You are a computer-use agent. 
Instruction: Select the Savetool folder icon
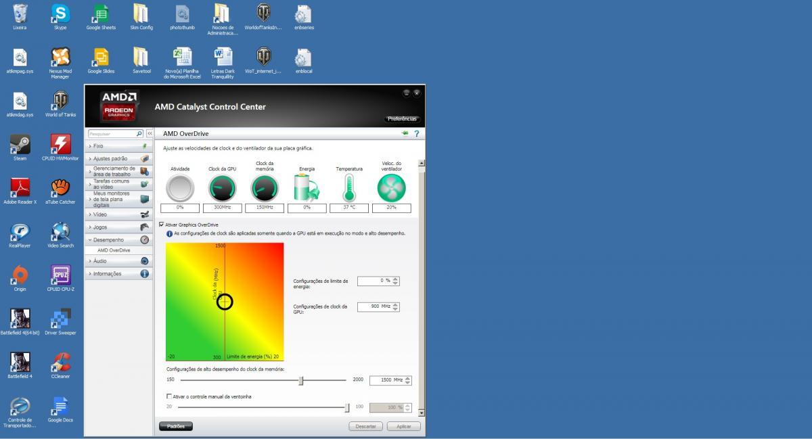coord(141,61)
